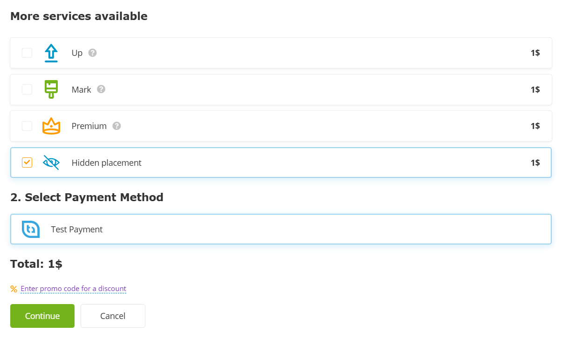Click the orange Premium crown icon

(51, 126)
